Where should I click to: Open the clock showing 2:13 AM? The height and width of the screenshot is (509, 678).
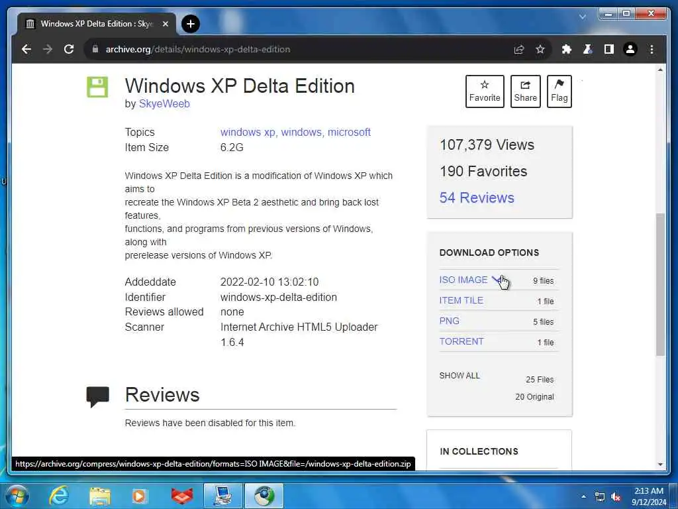click(649, 496)
